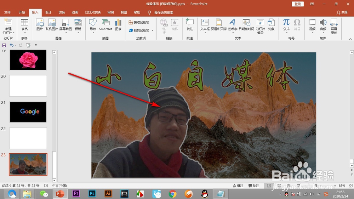Toggle the notes pane (备注)
The width and height of the screenshot is (354, 199).
coord(238,186)
